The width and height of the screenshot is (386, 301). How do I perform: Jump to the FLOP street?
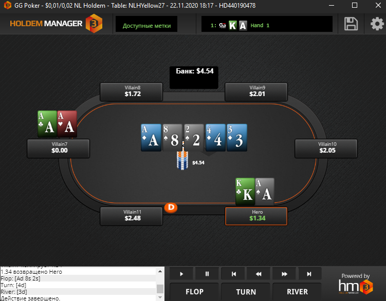coord(194,292)
